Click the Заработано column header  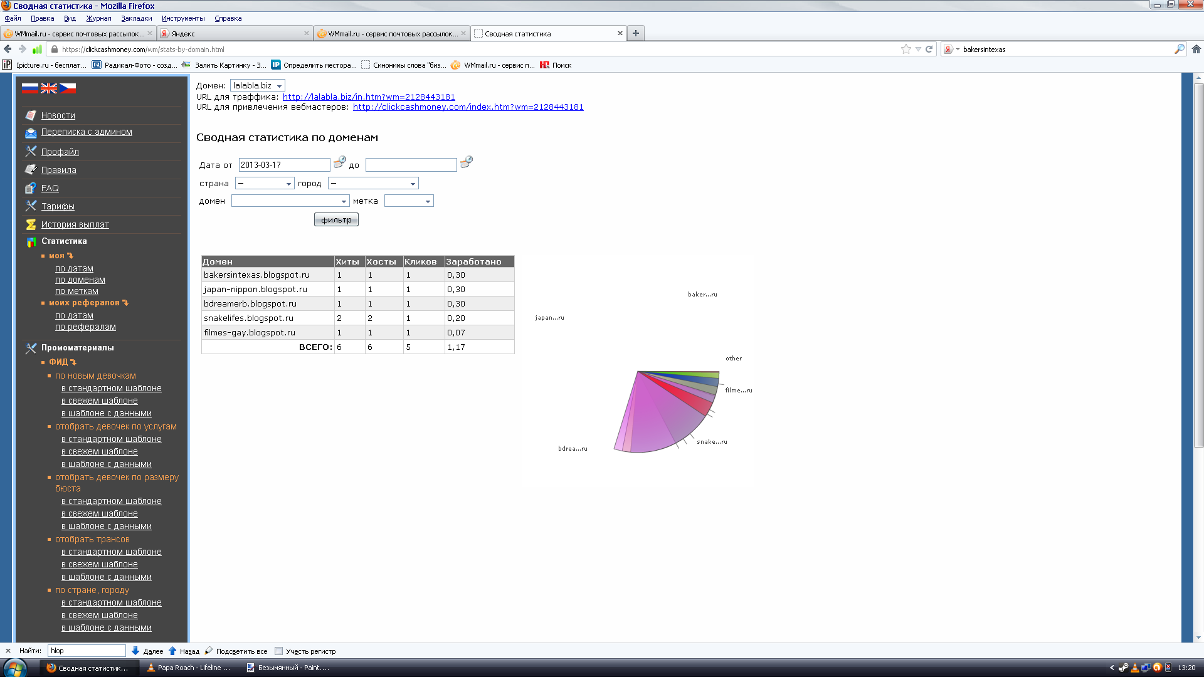[479, 261]
